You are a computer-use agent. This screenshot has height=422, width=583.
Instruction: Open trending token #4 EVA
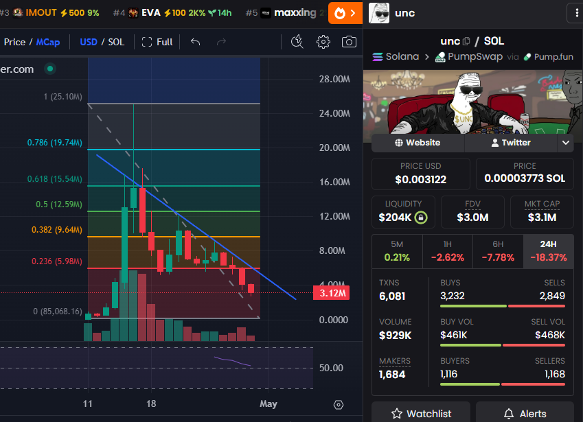click(x=172, y=13)
